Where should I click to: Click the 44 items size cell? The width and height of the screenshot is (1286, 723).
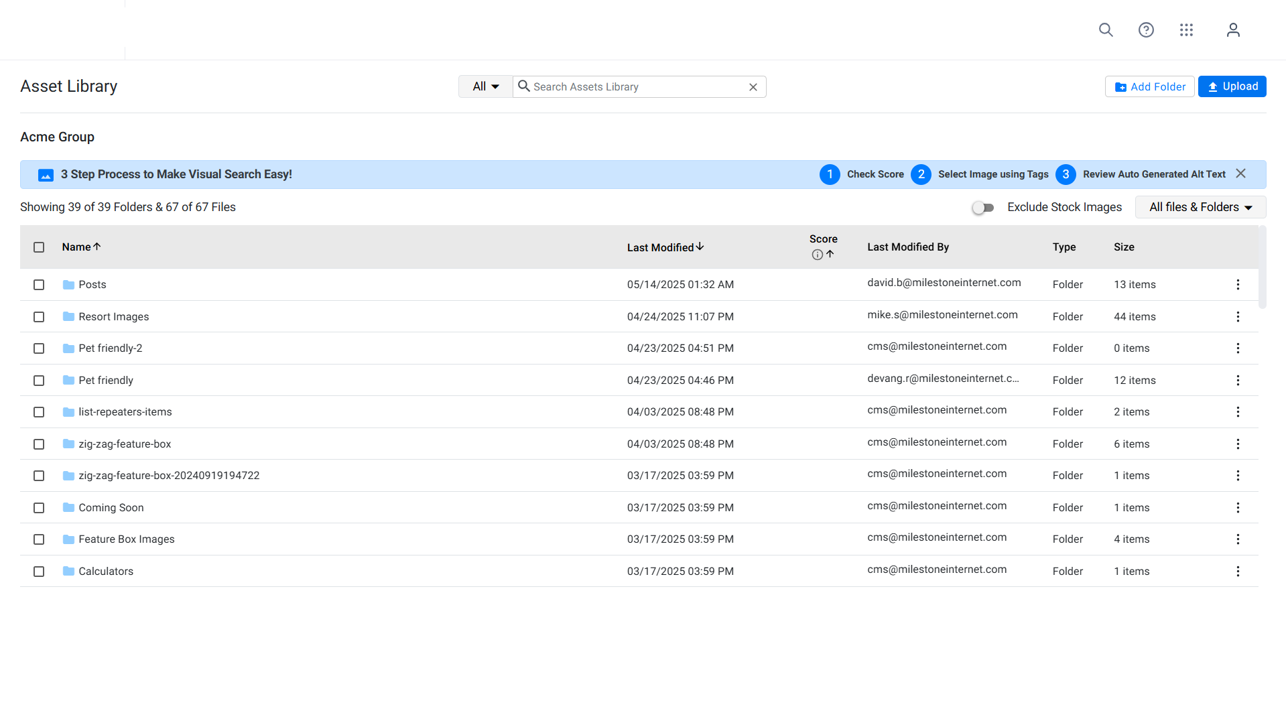1135,317
